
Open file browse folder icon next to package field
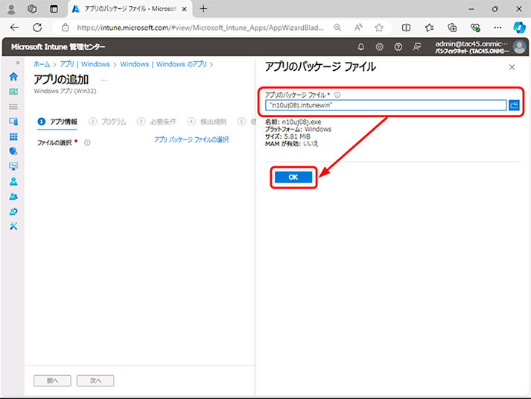point(514,105)
